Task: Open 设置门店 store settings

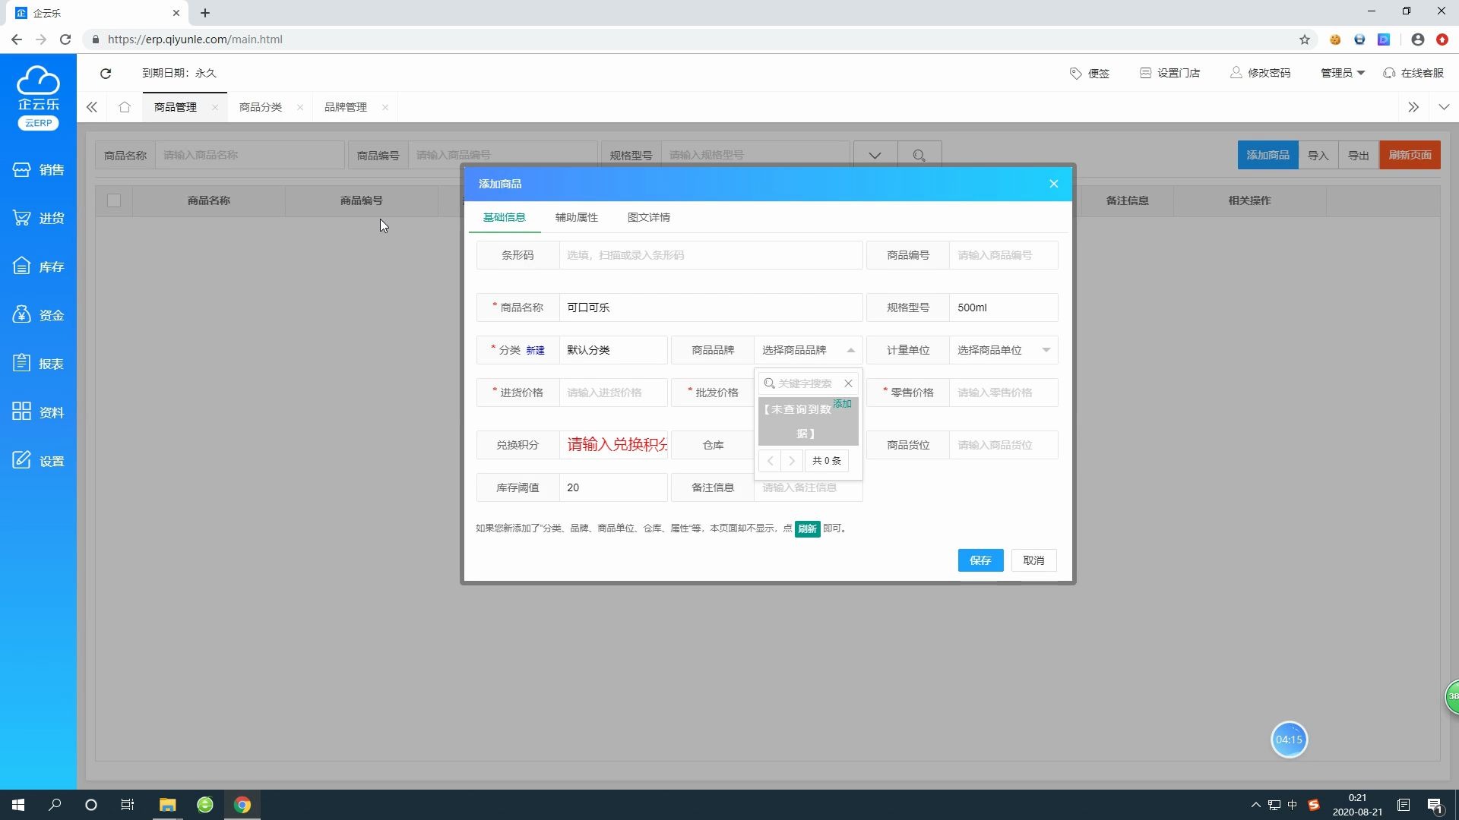Action: [x=1170, y=73]
